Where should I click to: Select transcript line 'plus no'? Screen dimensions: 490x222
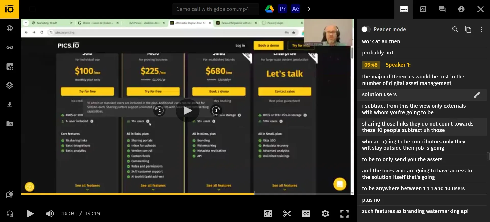[x=371, y=200]
